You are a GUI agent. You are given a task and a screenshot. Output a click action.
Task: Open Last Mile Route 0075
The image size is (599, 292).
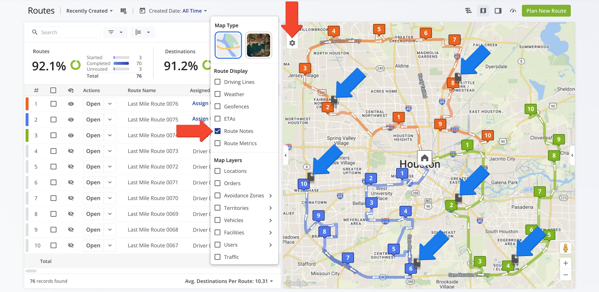(93, 120)
